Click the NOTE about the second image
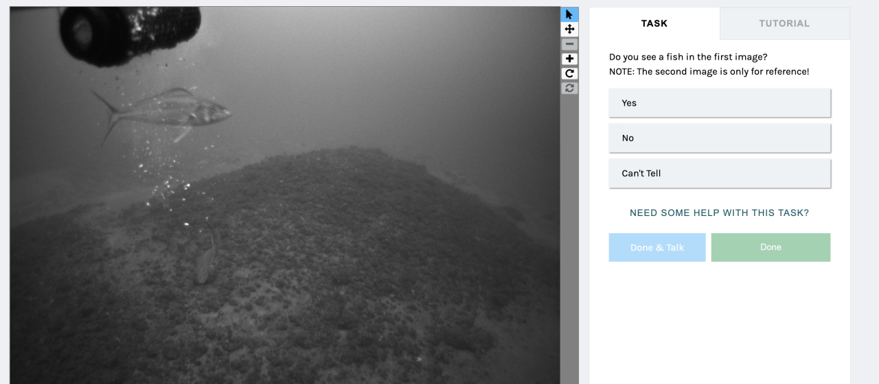The height and width of the screenshot is (384, 879). [x=709, y=71]
